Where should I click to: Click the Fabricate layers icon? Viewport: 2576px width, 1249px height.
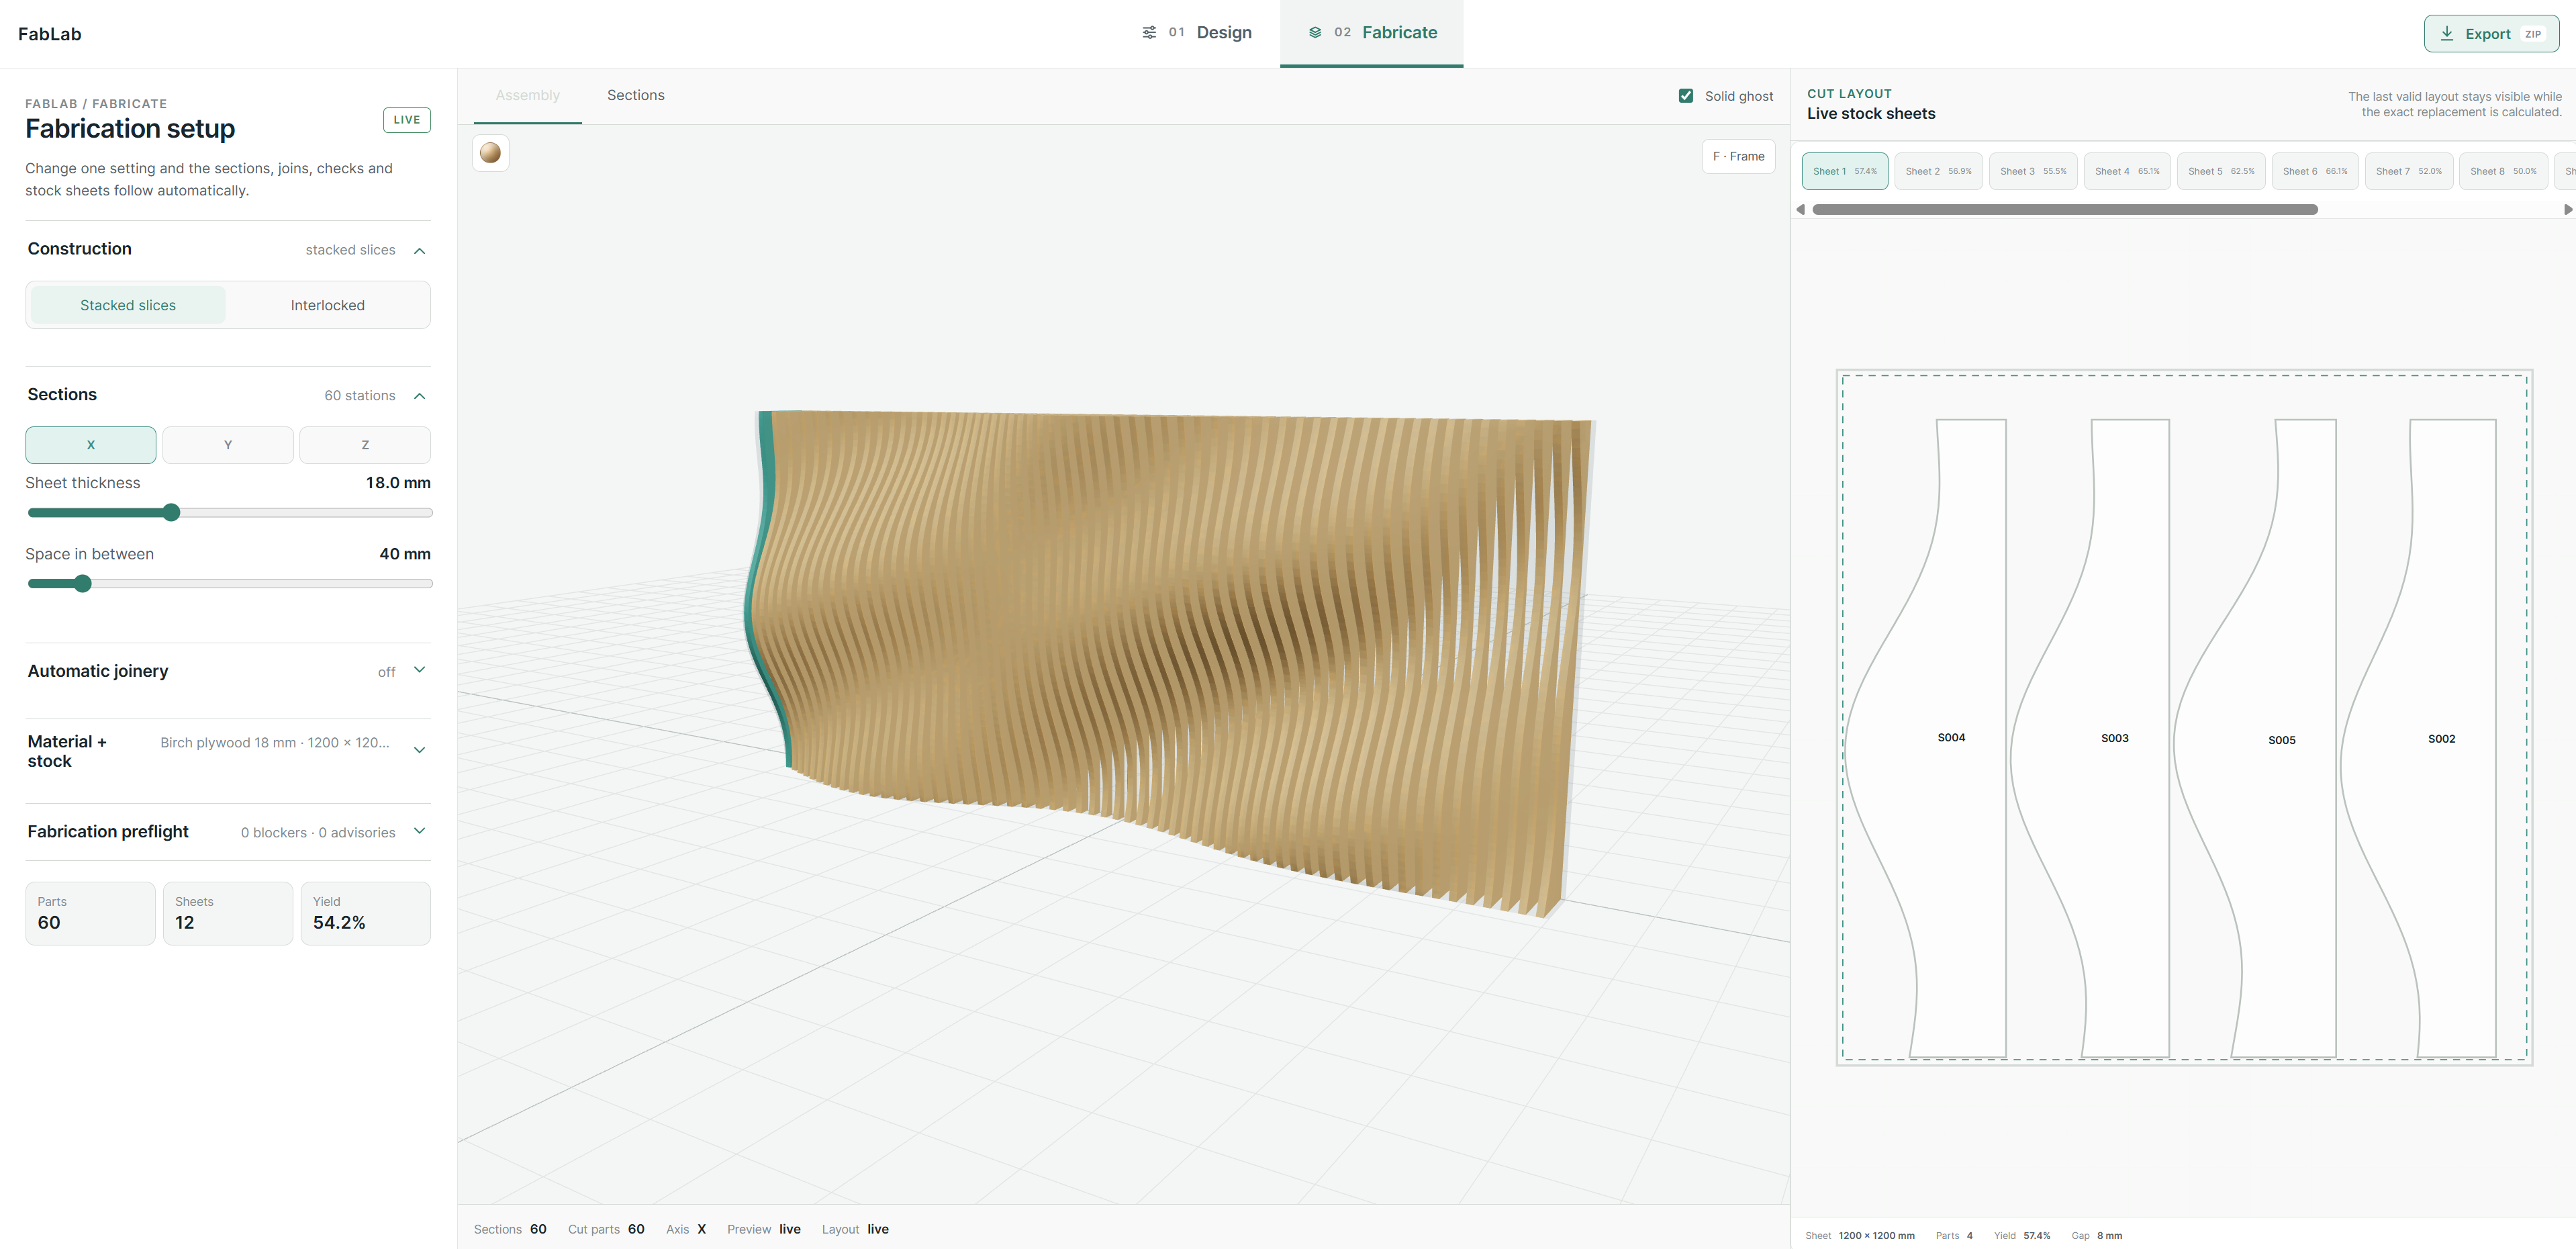coord(1315,32)
